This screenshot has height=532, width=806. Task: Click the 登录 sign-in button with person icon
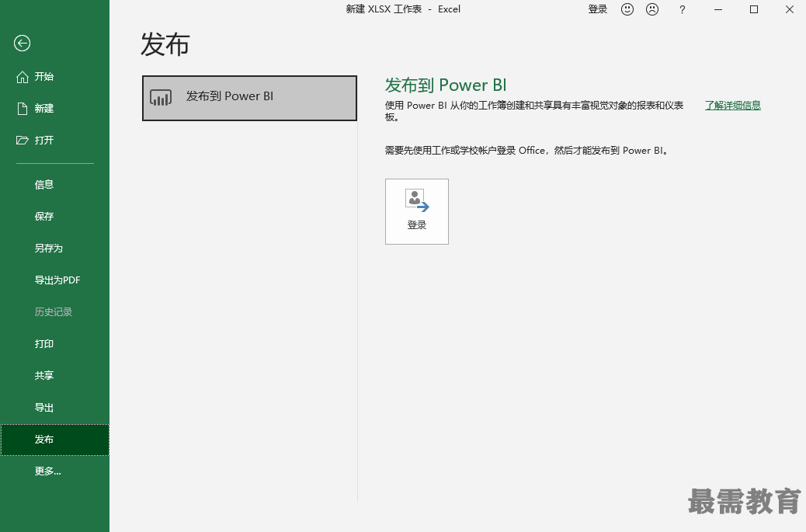point(417,212)
